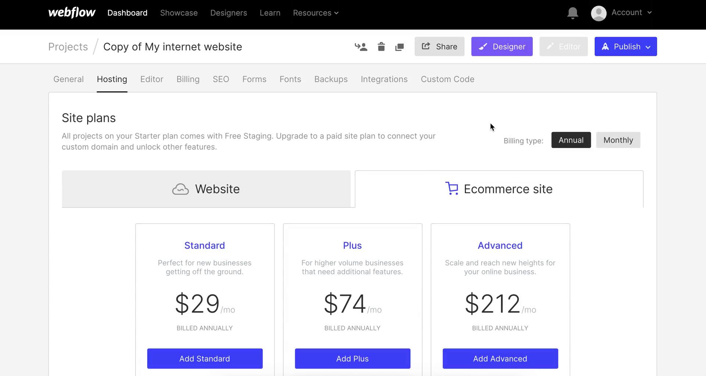Click the 'Site plans' heading

(89, 118)
